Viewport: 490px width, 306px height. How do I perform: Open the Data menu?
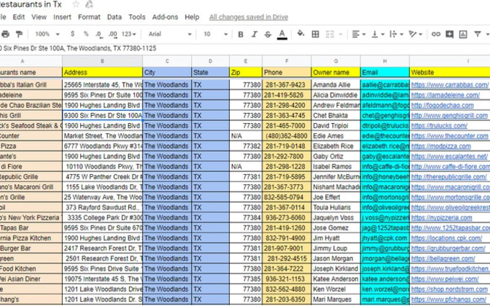click(x=115, y=17)
